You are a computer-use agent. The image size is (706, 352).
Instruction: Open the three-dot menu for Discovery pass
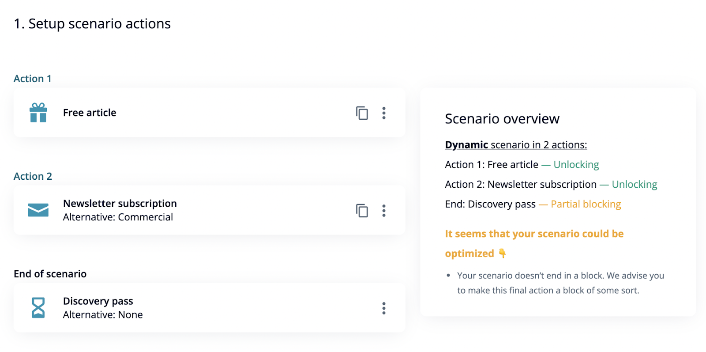(x=384, y=308)
